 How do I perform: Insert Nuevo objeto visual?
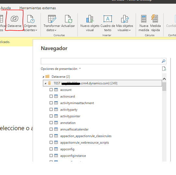90,23
